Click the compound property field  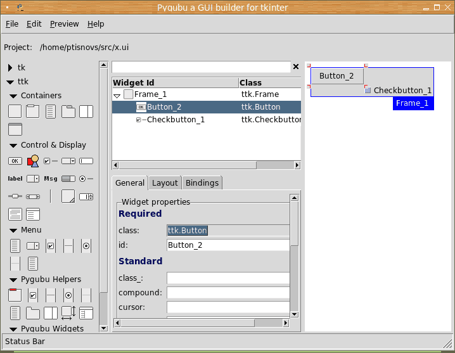coord(228,293)
